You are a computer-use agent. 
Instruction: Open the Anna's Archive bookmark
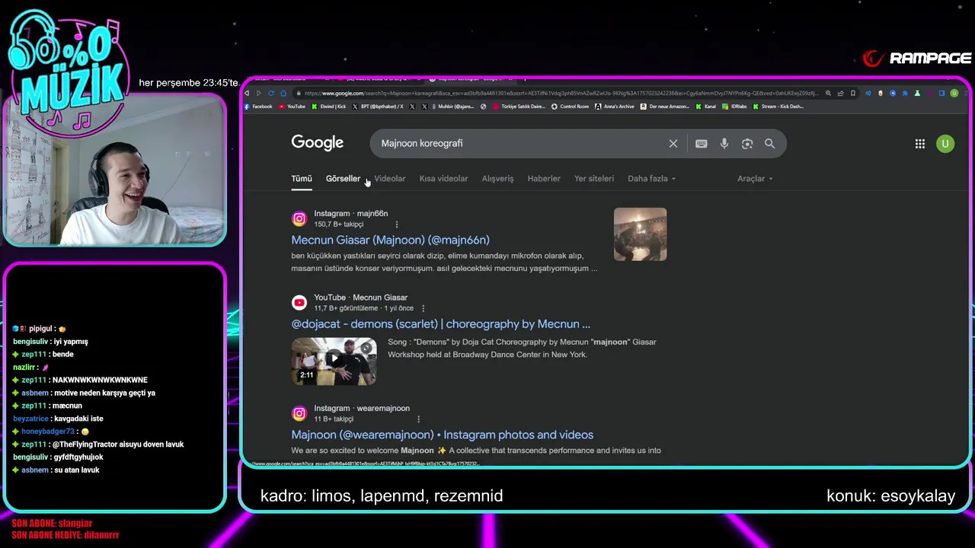(x=615, y=107)
